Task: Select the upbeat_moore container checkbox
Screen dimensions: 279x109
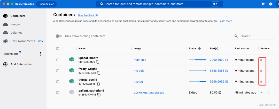Action: pos(58,60)
